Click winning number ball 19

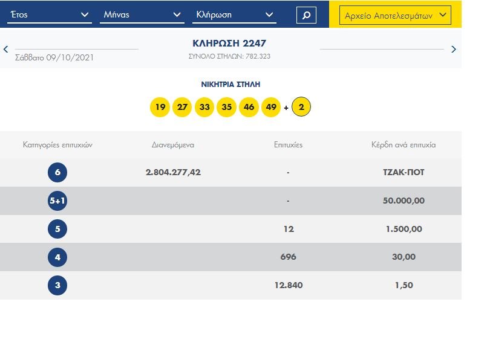160,108
